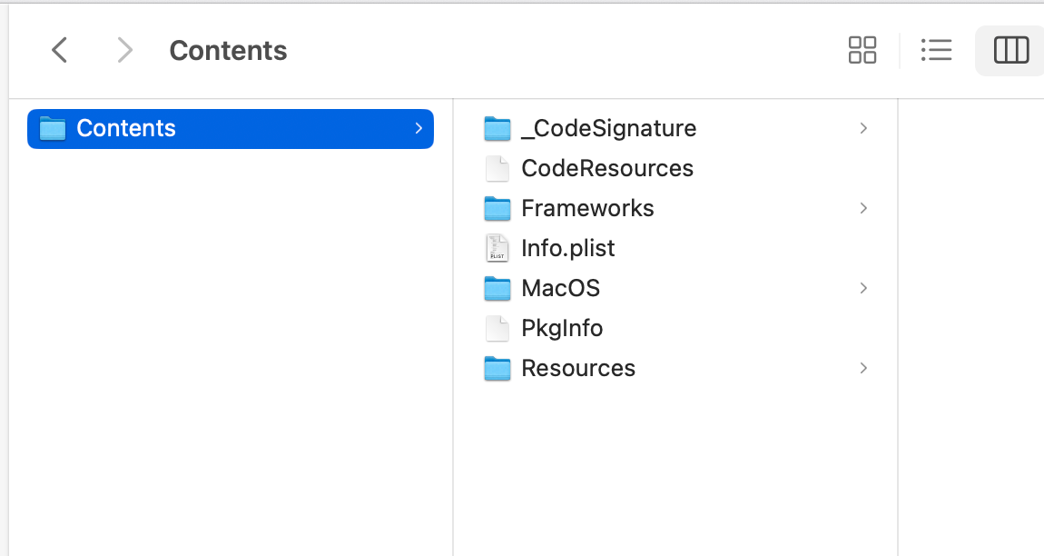The height and width of the screenshot is (556, 1044).
Task: Select the Info.plist file name
Action: point(568,249)
